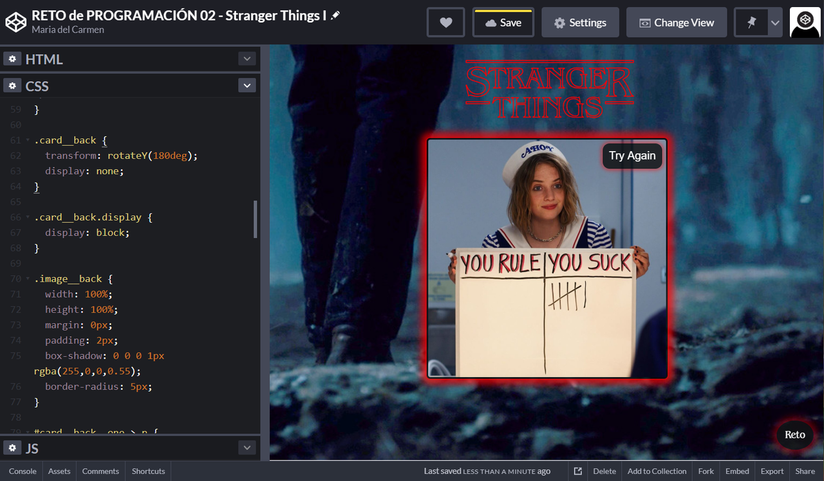Open the Console panel
The image size is (824, 481).
(x=23, y=471)
